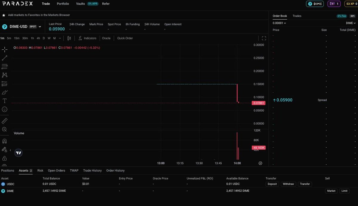Click the TradingView logo on chart
The image size is (358, 206).
pyautogui.click(x=18, y=153)
